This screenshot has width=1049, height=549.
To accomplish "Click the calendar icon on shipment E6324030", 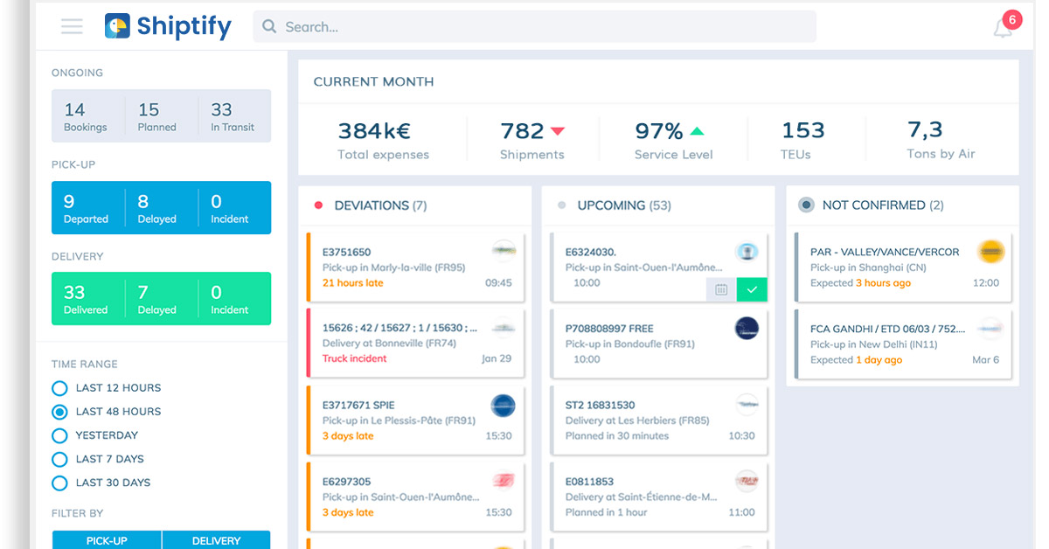I will (x=721, y=289).
